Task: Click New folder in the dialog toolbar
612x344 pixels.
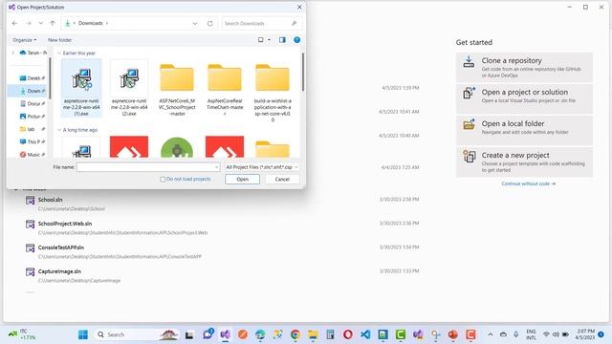Action: 59,40
